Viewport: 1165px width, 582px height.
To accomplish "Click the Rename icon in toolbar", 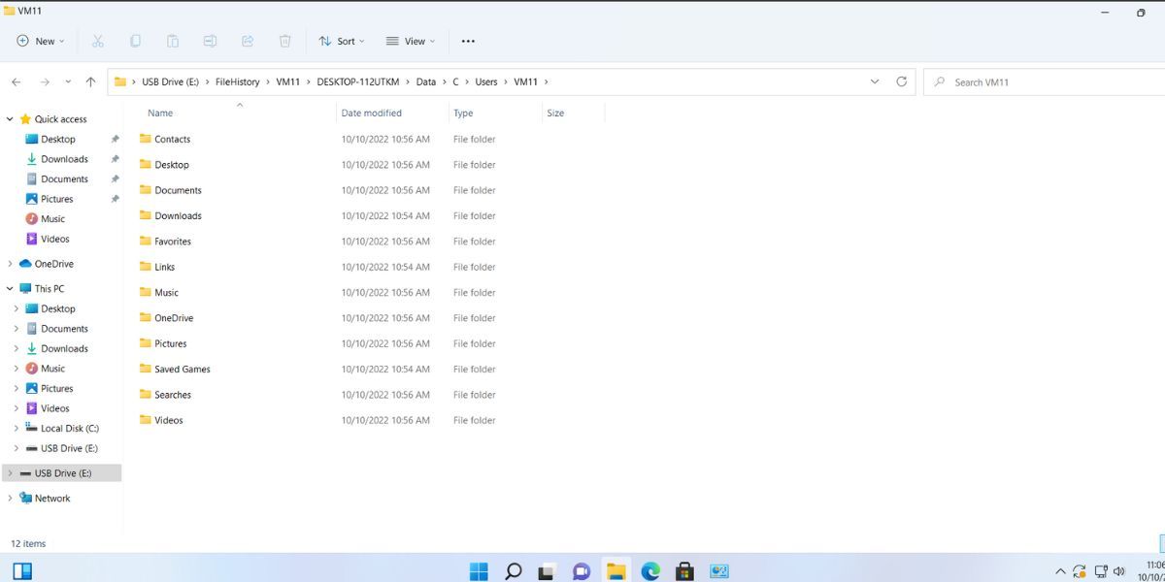I will point(210,41).
